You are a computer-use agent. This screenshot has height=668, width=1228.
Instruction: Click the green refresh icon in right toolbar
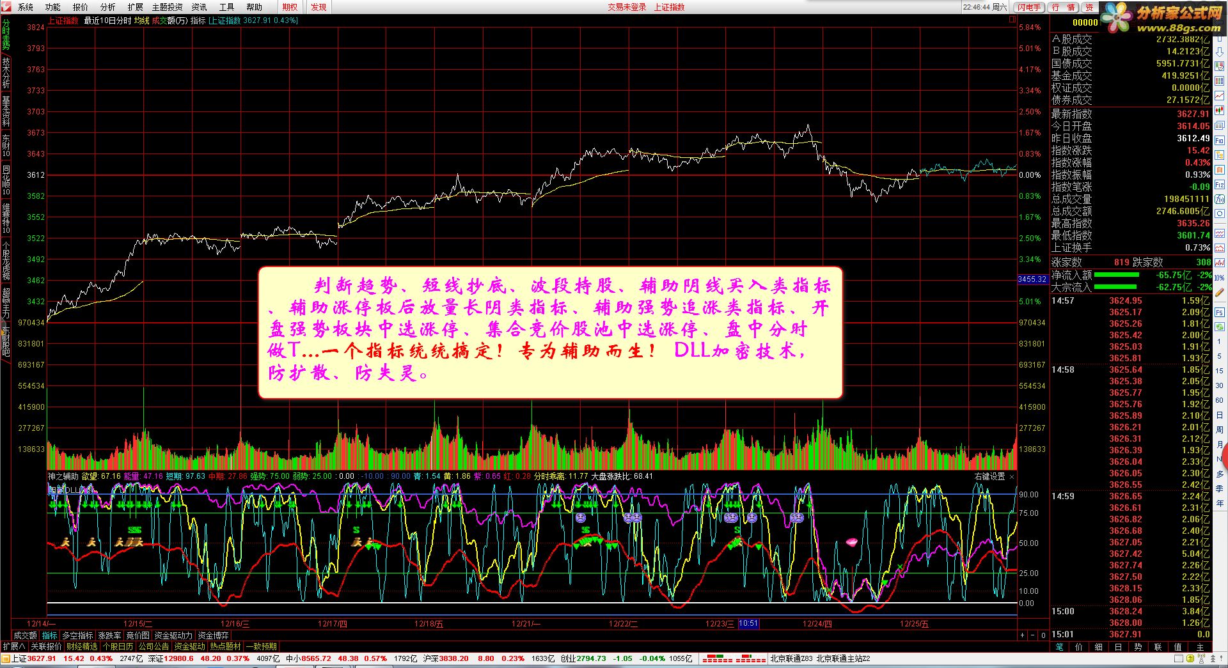1219,326
